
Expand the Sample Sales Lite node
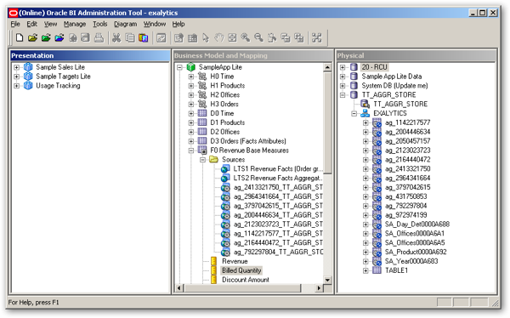coord(16,67)
